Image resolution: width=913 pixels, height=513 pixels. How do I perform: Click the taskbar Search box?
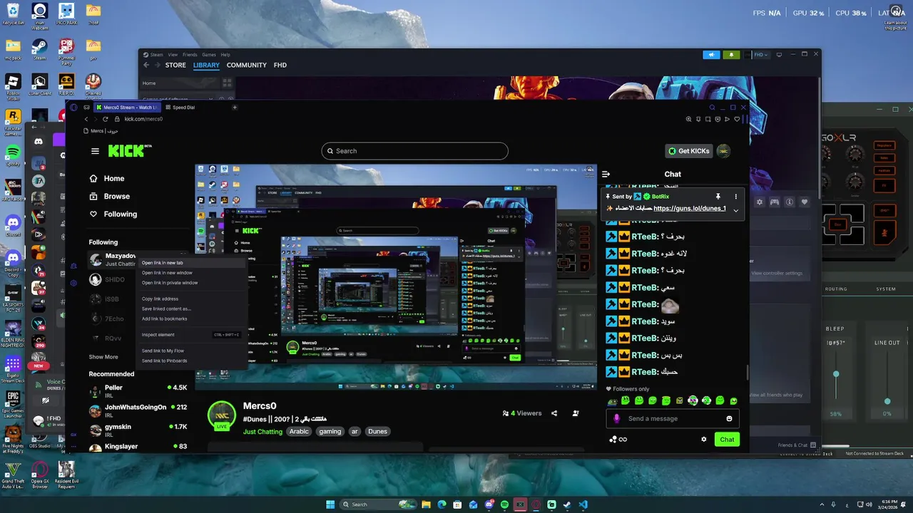[377, 504]
